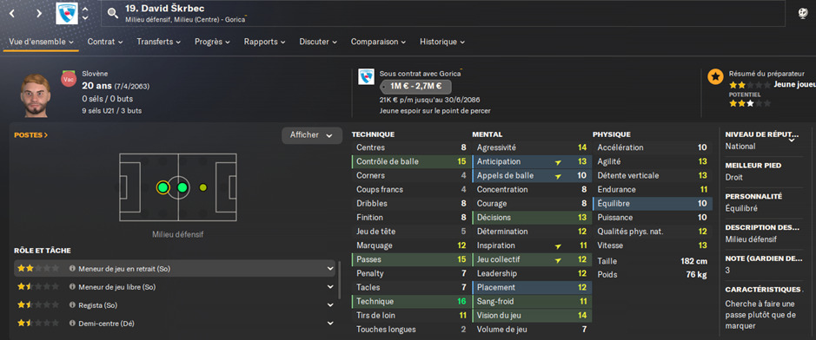
Task: Expand the Demi-centre (Dé) role row
Action: pyautogui.click(x=330, y=324)
